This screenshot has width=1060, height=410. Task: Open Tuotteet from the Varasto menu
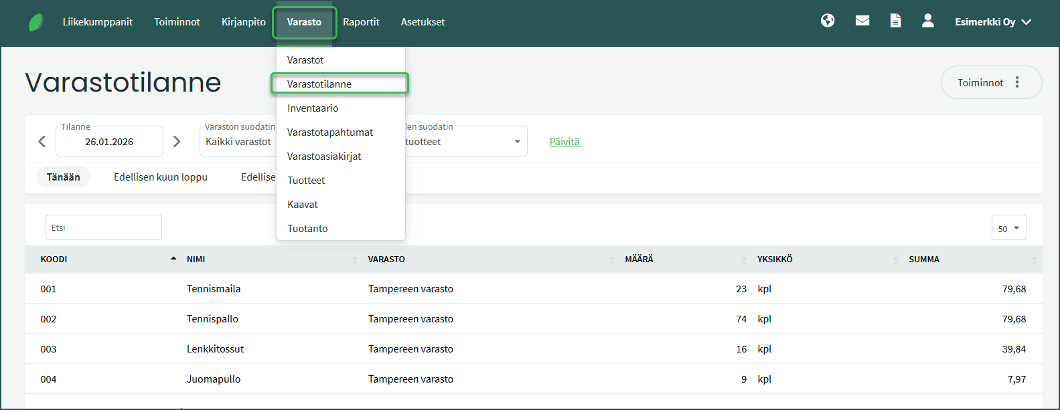[306, 181]
